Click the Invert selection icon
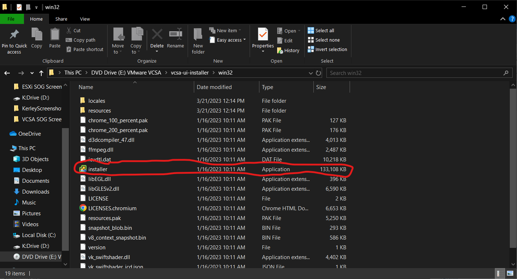Viewport: 517px width, 279px height. [x=311, y=49]
